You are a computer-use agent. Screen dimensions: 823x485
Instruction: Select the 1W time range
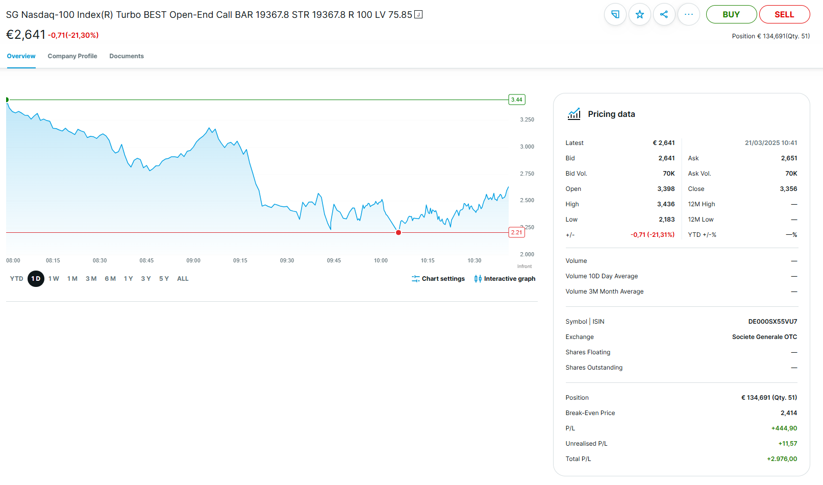point(54,279)
